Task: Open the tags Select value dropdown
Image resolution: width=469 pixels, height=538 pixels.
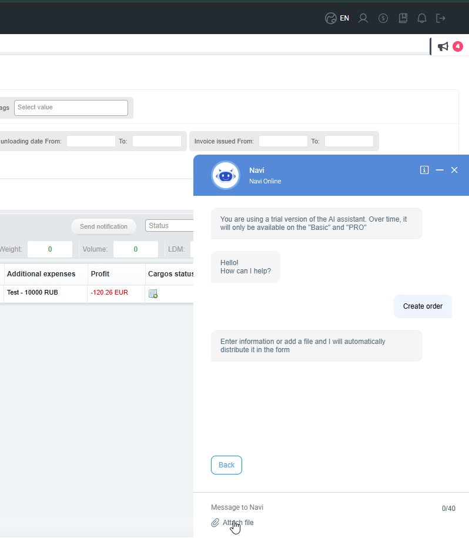Action: [x=71, y=108]
